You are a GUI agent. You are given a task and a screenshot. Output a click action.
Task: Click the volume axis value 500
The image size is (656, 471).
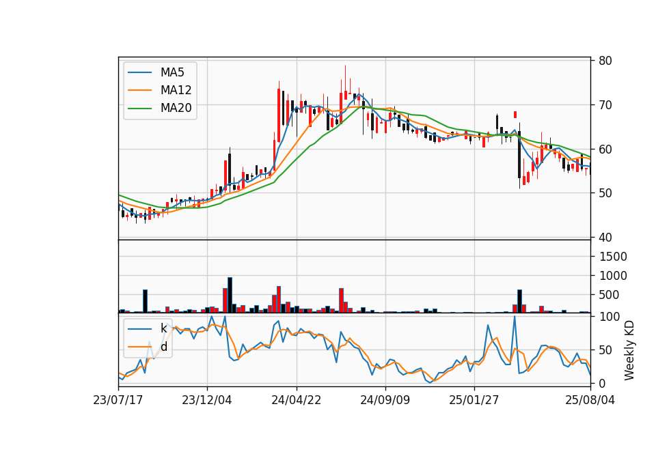click(609, 295)
